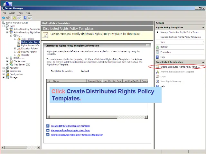This screenshot has height=154, width=206.
Task: Click the View Rights Summary info icon
Action: (x=157, y=81)
